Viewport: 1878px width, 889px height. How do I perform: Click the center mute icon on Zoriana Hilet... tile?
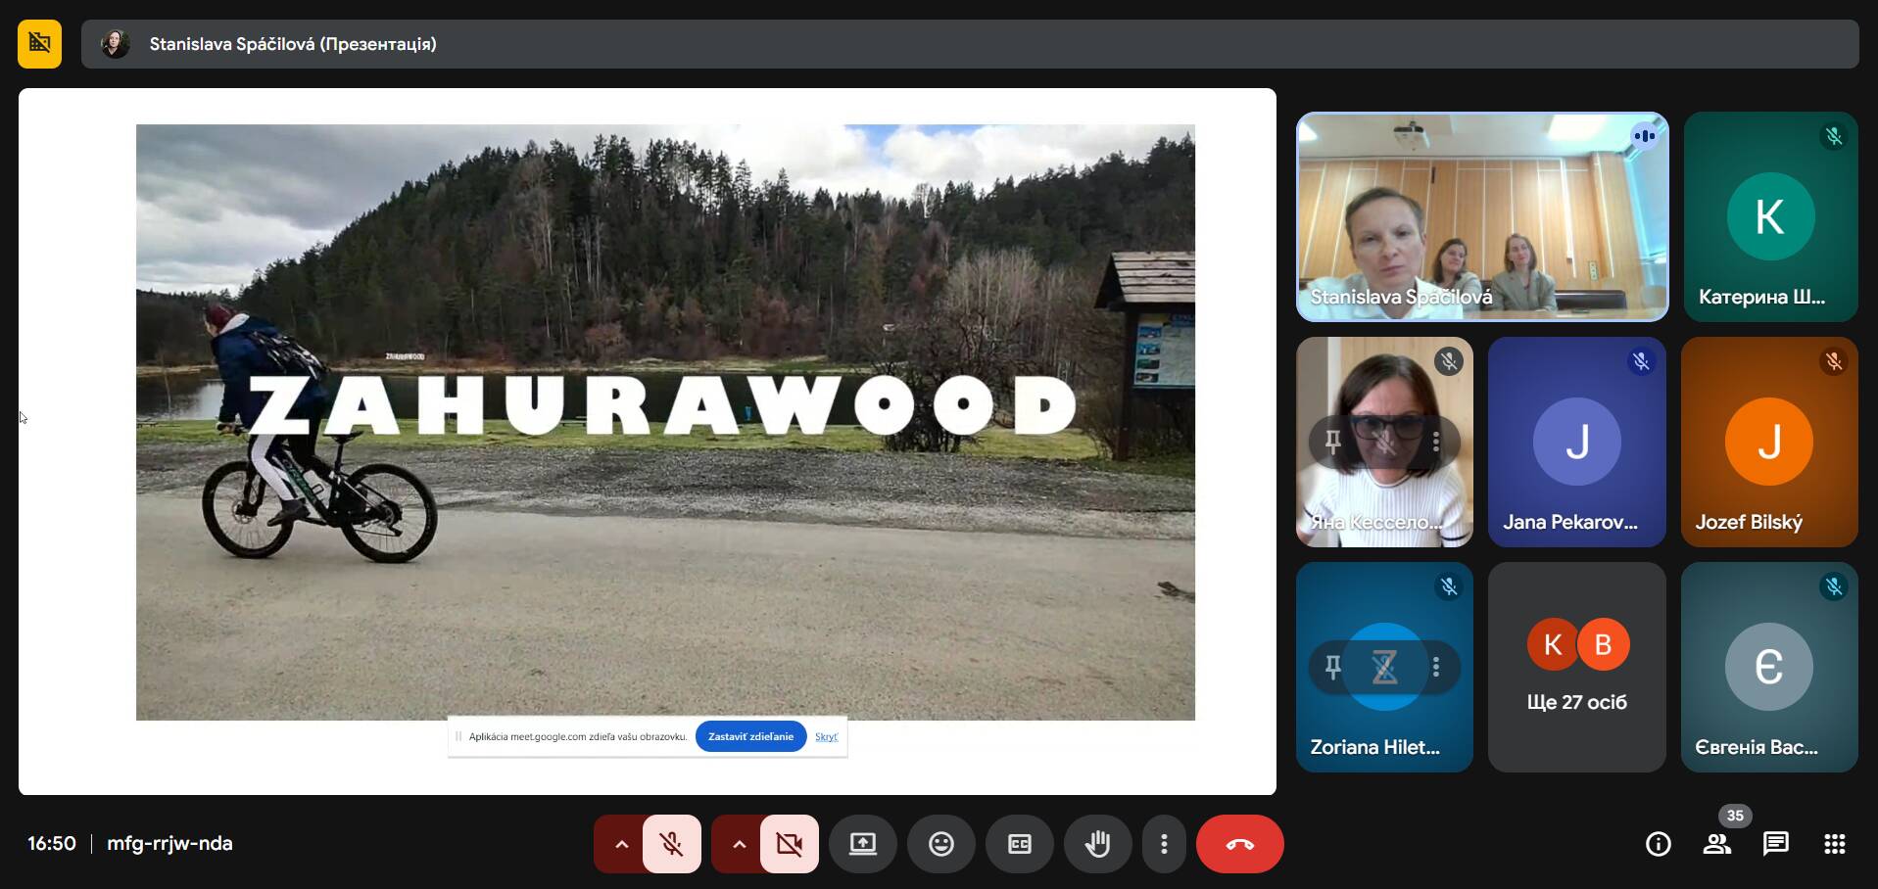click(x=1384, y=667)
